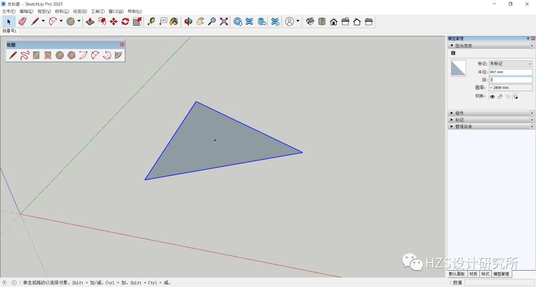Select the Eraser tool
This screenshot has width=536, height=287.
(21, 21)
